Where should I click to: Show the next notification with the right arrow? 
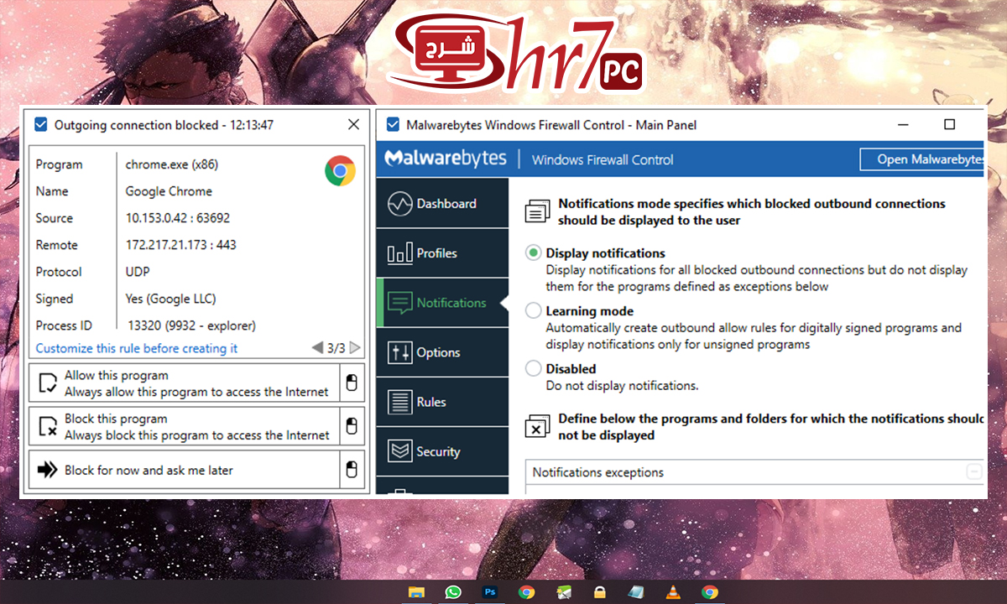tap(355, 347)
